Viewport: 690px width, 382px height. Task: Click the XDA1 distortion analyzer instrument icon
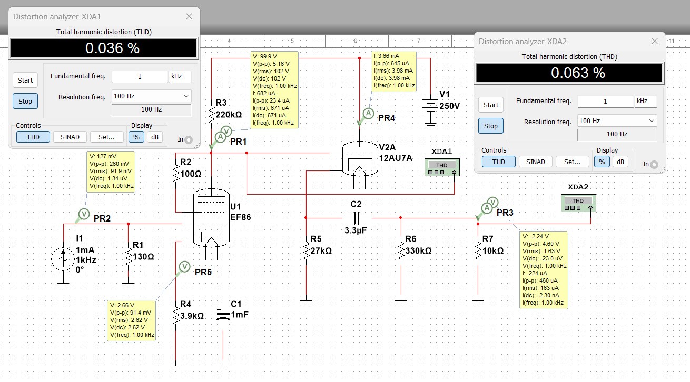point(442,168)
